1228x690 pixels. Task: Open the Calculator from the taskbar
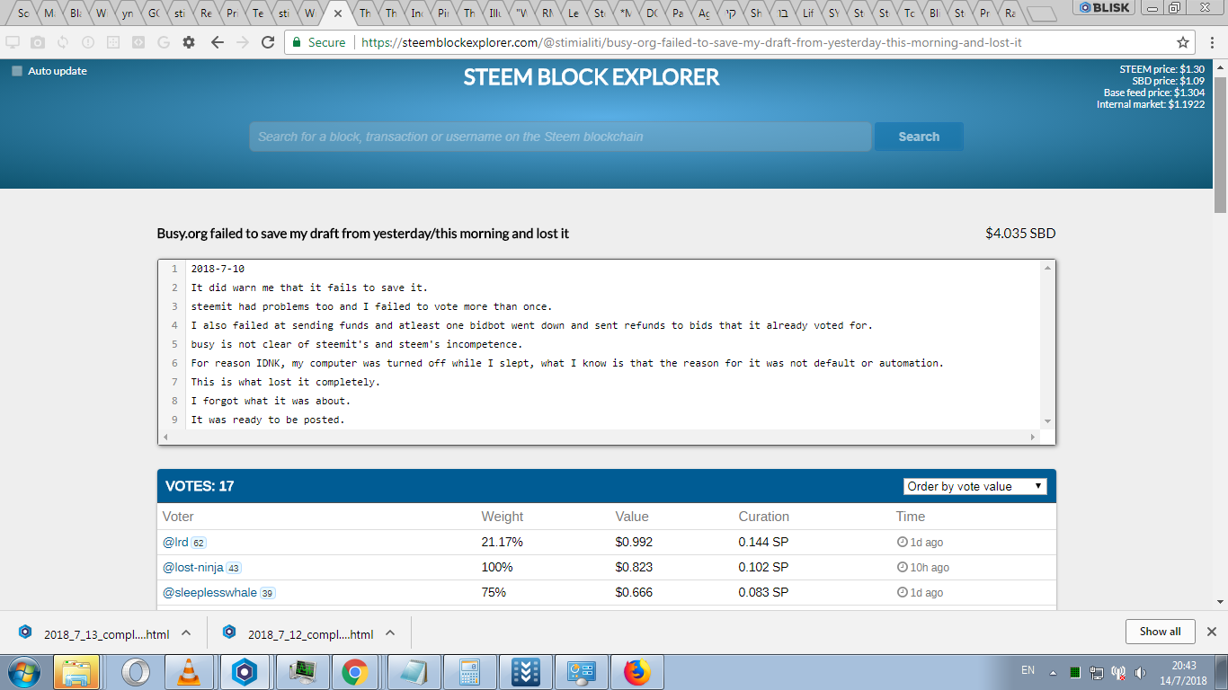pos(467,672)
